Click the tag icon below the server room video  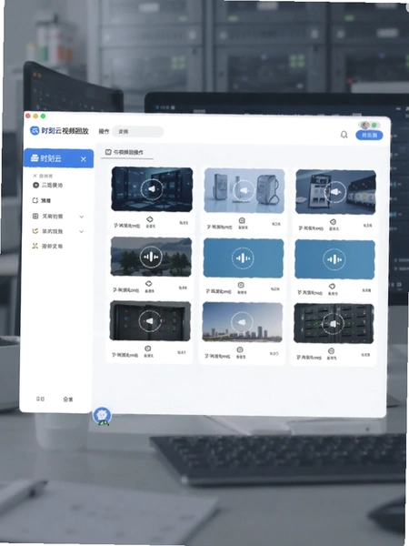tap(150, 219)
